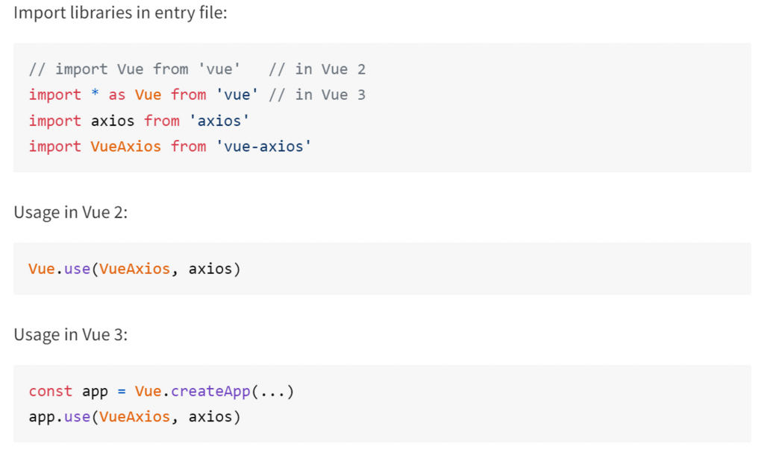Screen dimensions: 764x449
Task: Click the asterisk in the Vue 3 import
Action: (95, 95)
